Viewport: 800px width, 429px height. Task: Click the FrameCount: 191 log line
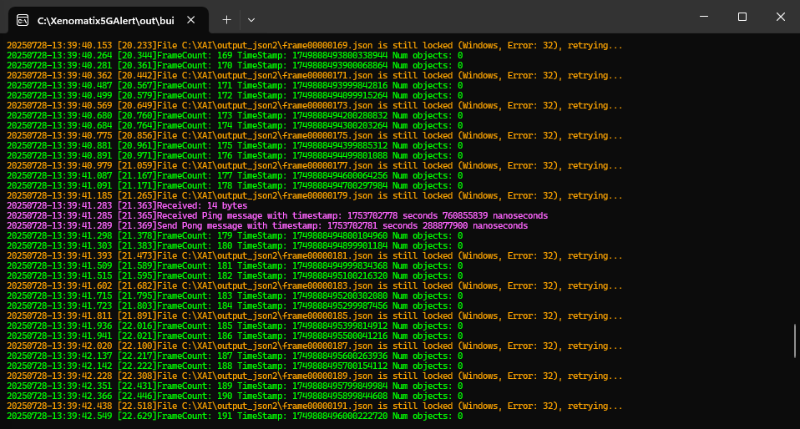(x=234, y=416)
